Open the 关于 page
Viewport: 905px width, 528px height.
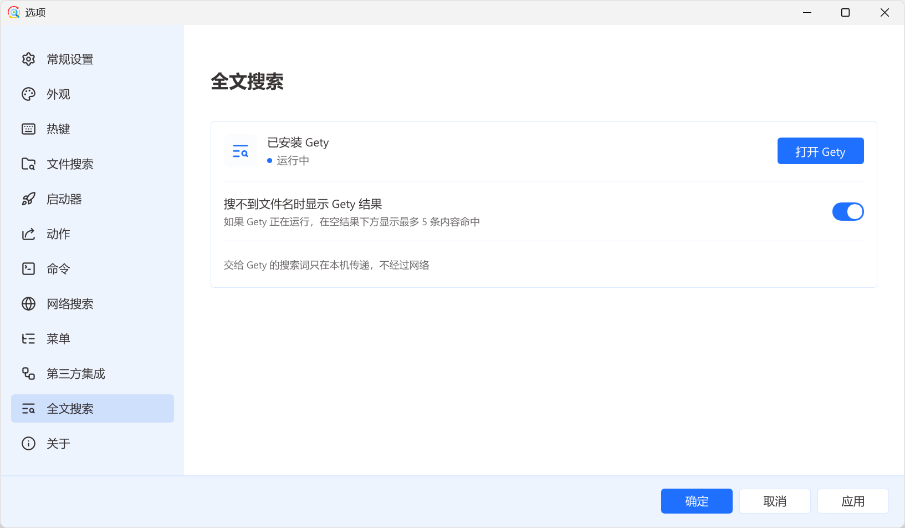pos(93,444)
